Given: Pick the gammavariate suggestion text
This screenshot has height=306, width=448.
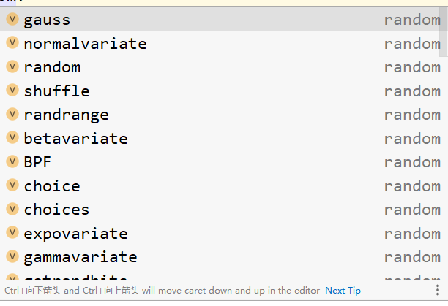Looking at the screenshot, I should coord(80,257).
